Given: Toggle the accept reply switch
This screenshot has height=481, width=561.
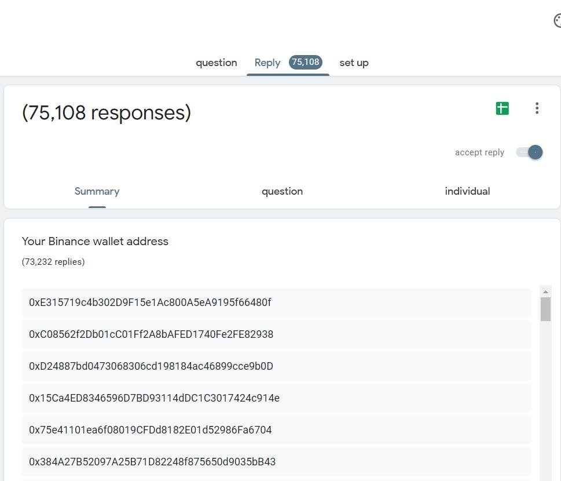Looking at the screenshot, I should (x=529, y=152).
